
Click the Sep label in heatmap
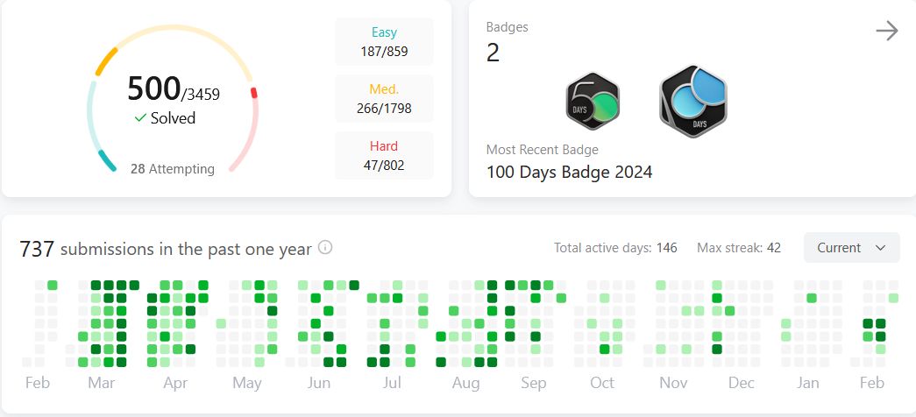click(x=533, y=383)
